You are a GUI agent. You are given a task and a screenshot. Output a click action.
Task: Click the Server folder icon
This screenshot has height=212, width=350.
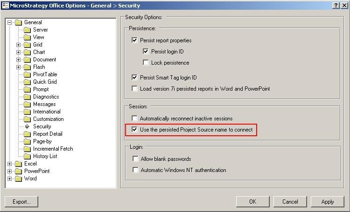click(x=27, y=30)
